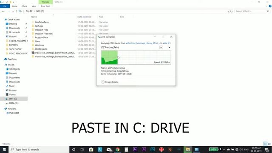Open VIVEKEDIT network computer
Viewport: 272px width, 153px height.
coord(14,113)
